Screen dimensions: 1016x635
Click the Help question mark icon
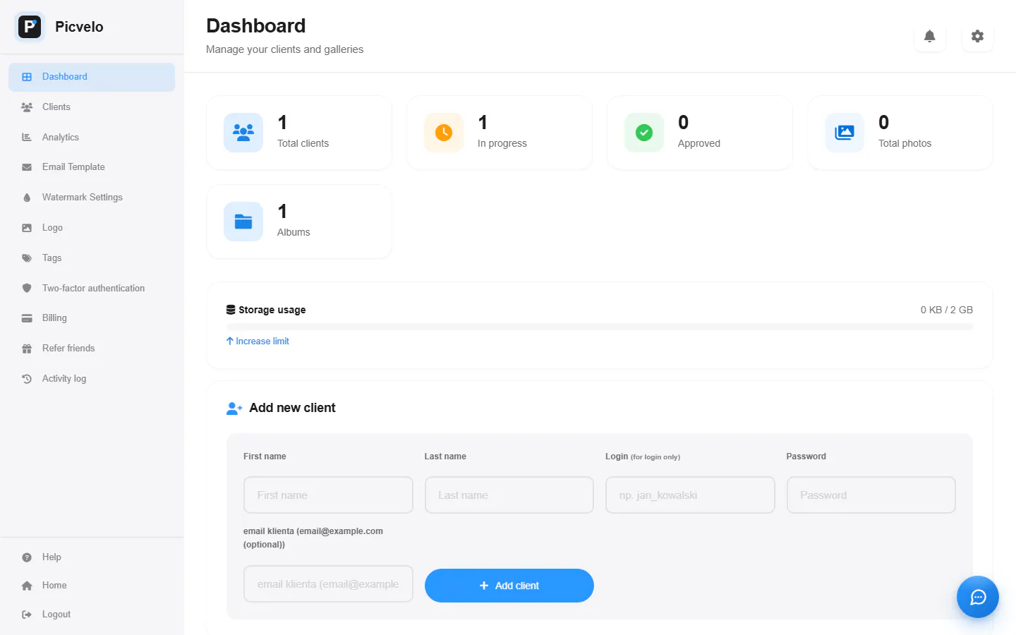[27, 557]
